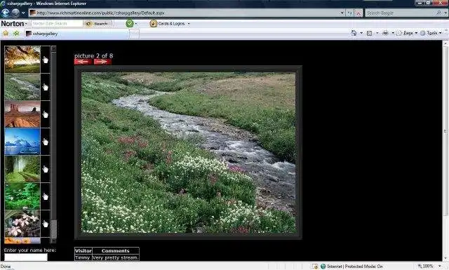Open the Tools menu

431,33
